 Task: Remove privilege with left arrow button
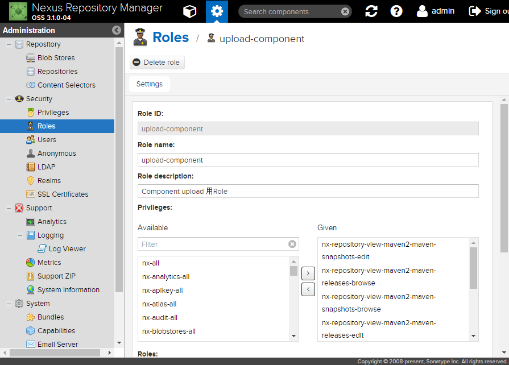[308, 289]
